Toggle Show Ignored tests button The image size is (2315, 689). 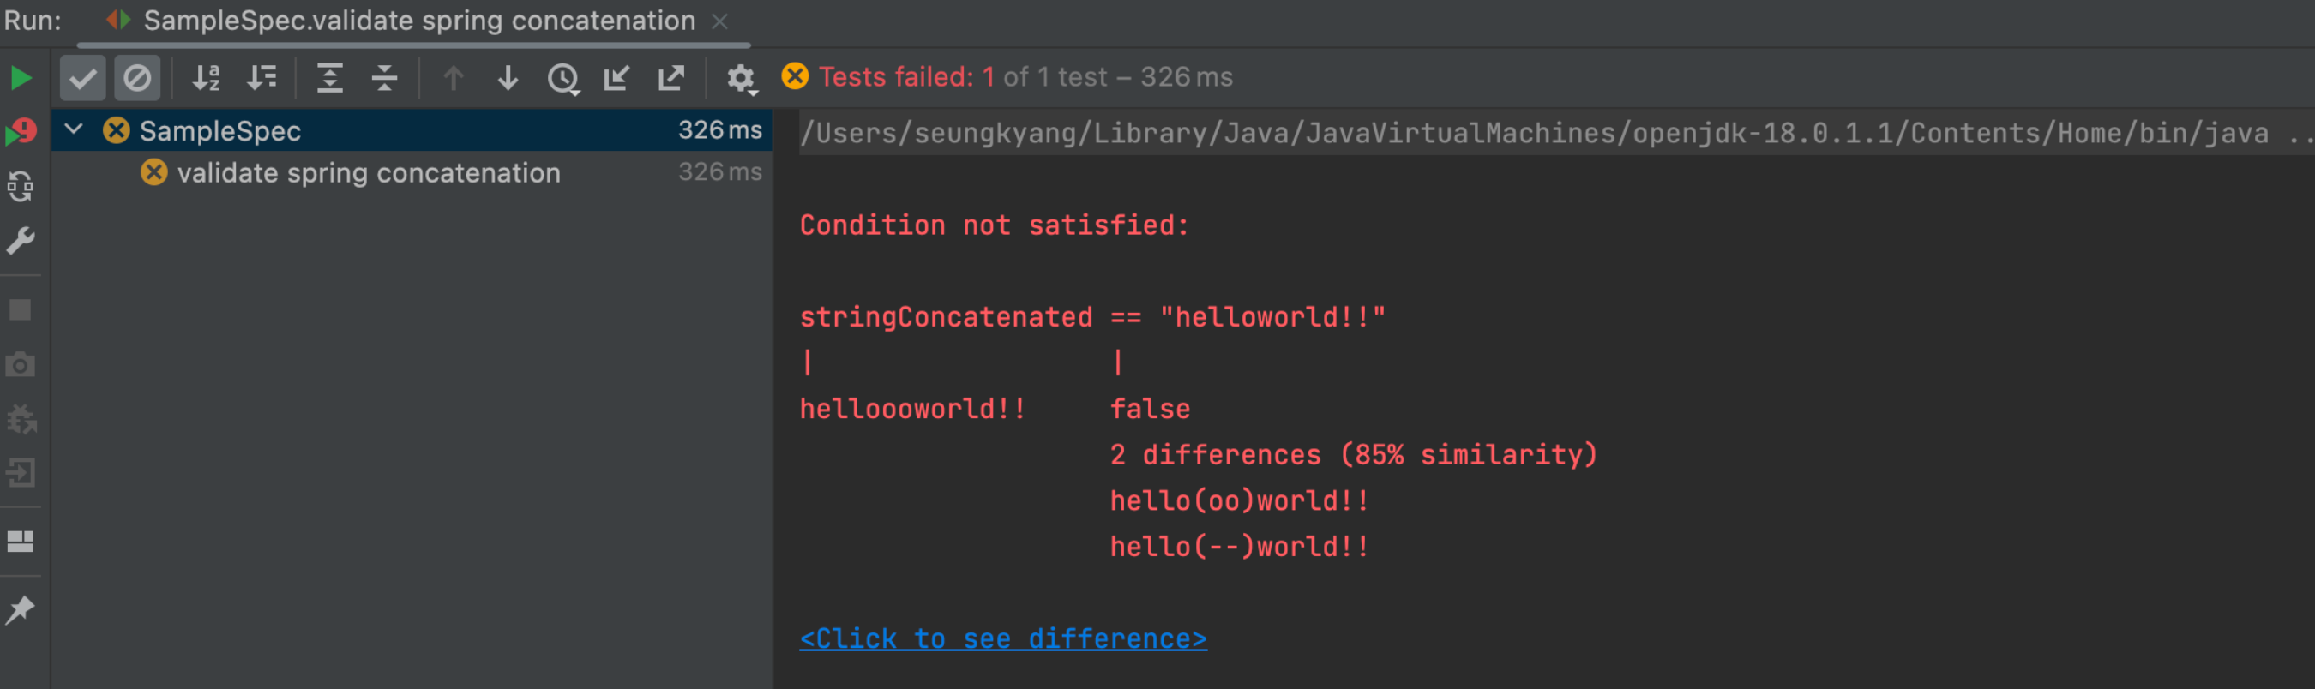(x=137, y=78)
